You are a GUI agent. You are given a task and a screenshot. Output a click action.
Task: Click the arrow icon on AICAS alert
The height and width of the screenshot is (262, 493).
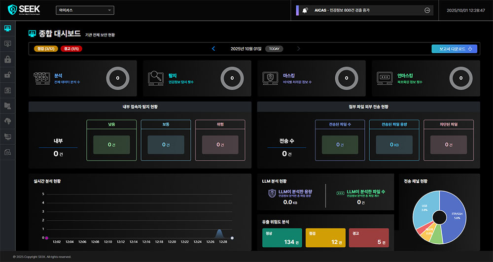point(427,10)
